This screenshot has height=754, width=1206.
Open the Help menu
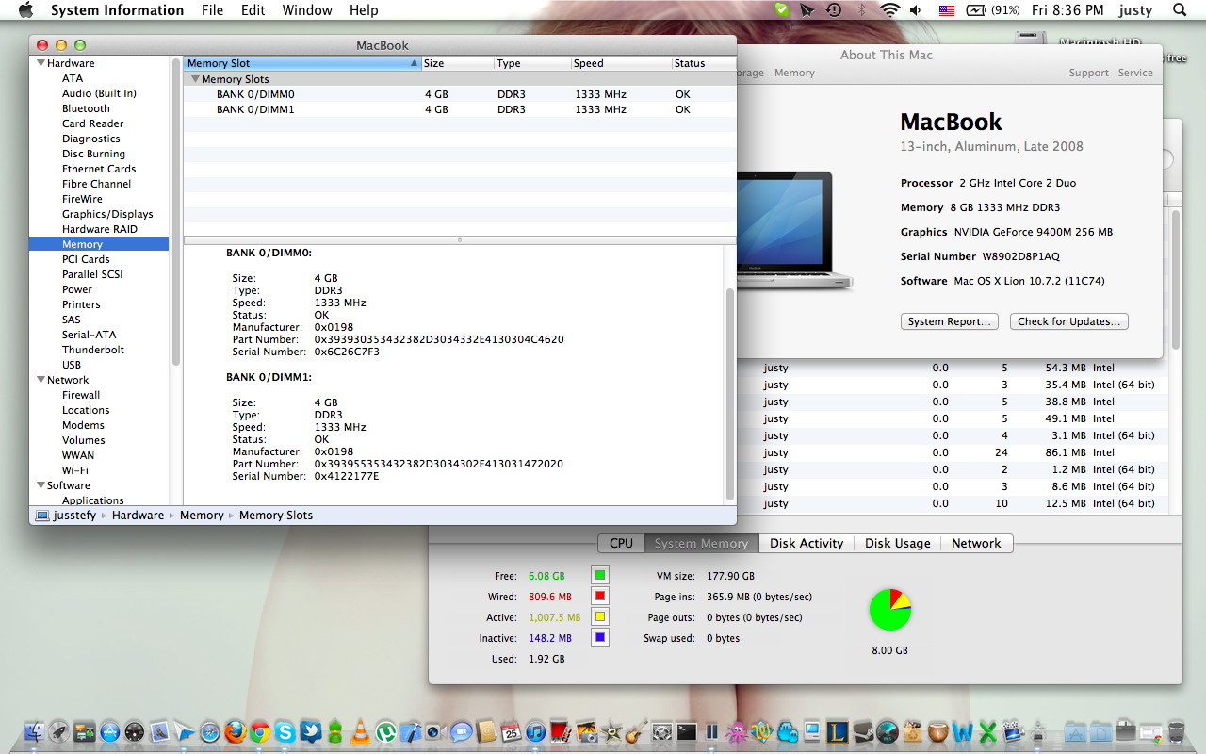364,10
